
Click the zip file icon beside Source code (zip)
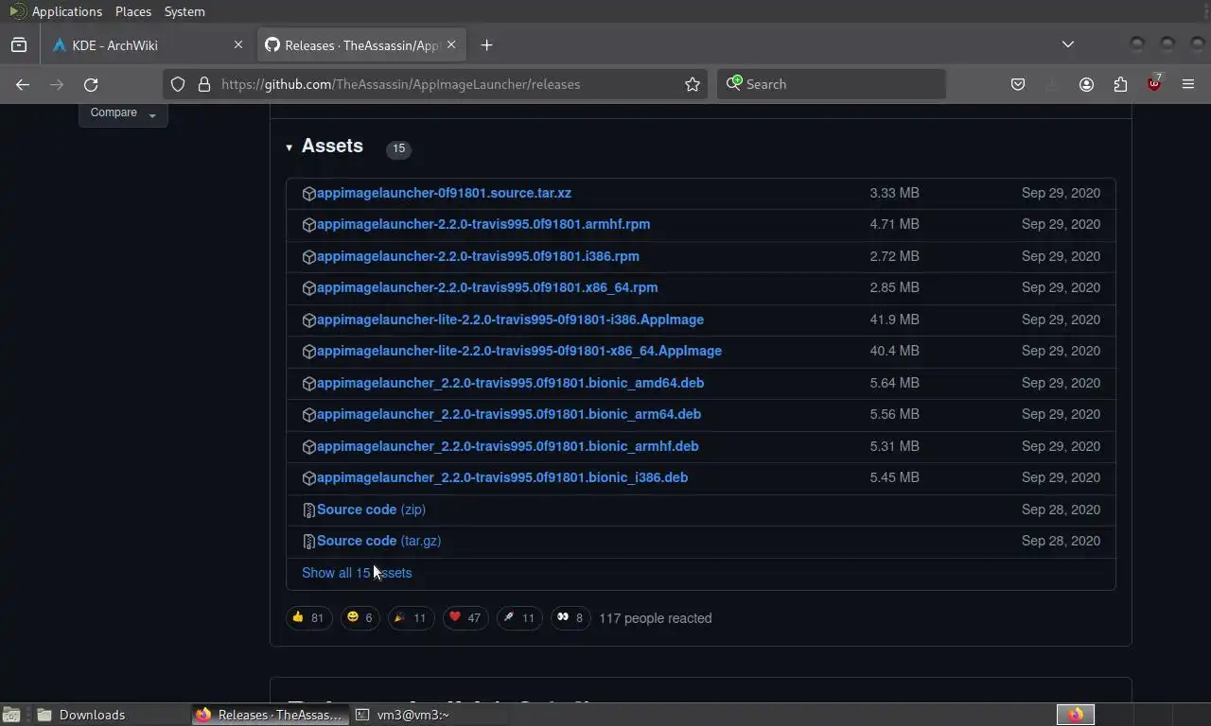[308, 510]
